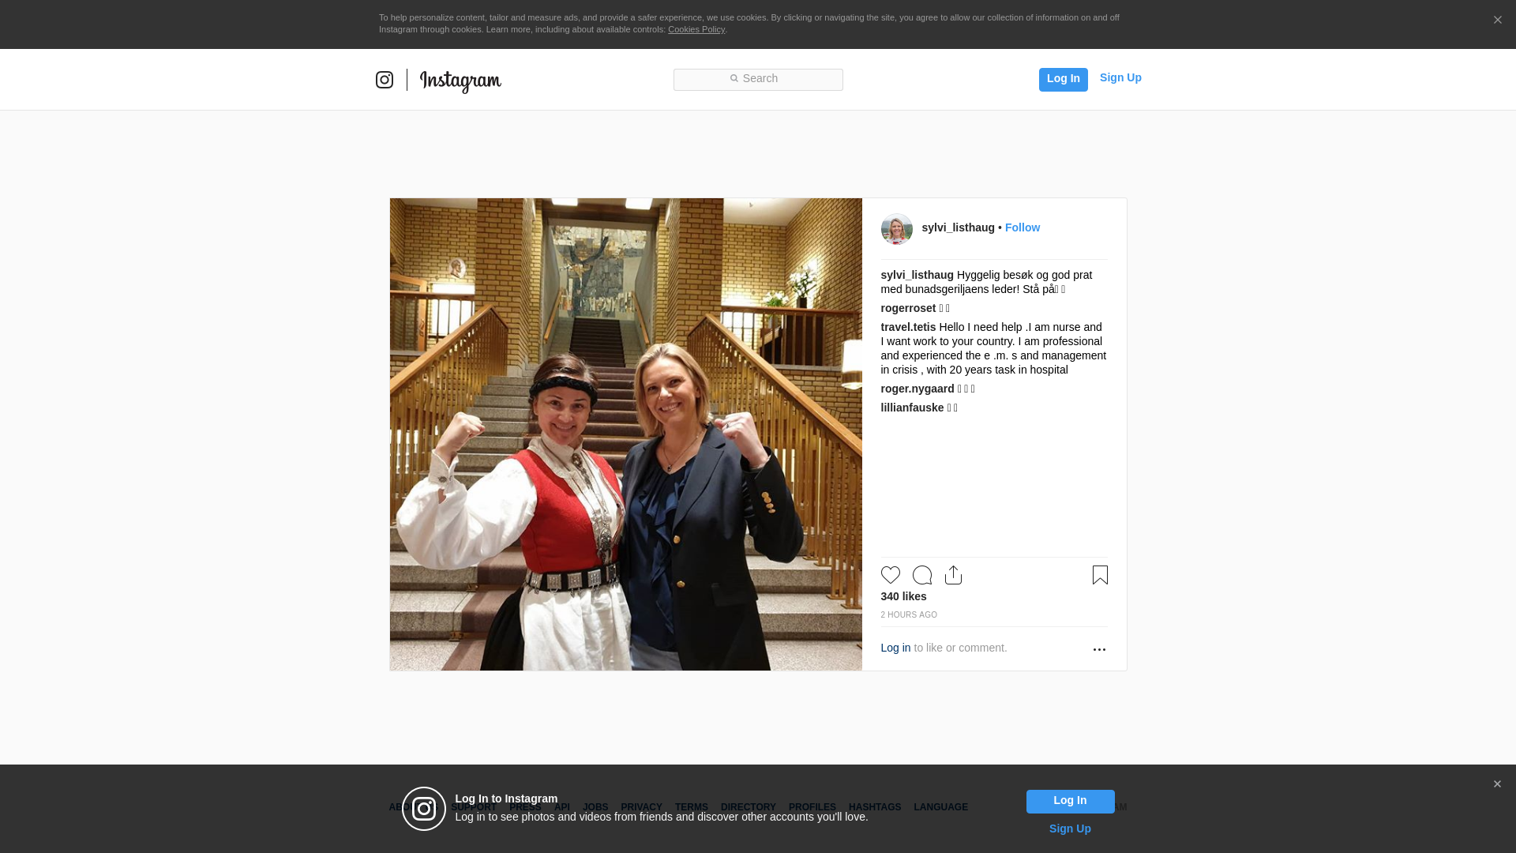Click the Instagram camera glyph logo

click(x=385, y=80)
